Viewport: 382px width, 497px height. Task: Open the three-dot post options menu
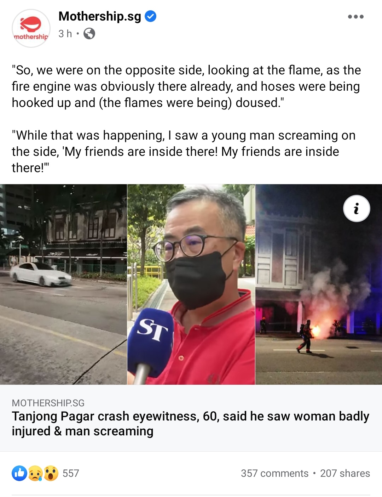pos(355,17)
